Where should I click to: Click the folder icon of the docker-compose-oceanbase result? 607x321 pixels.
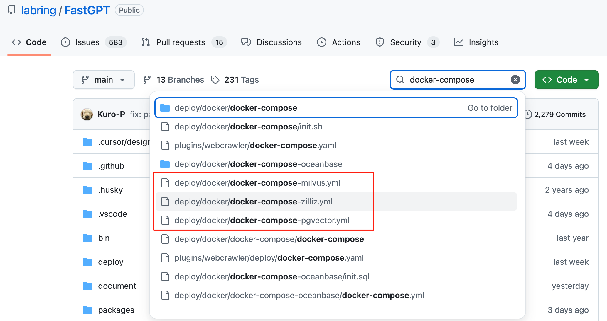(x=165, y=164)
